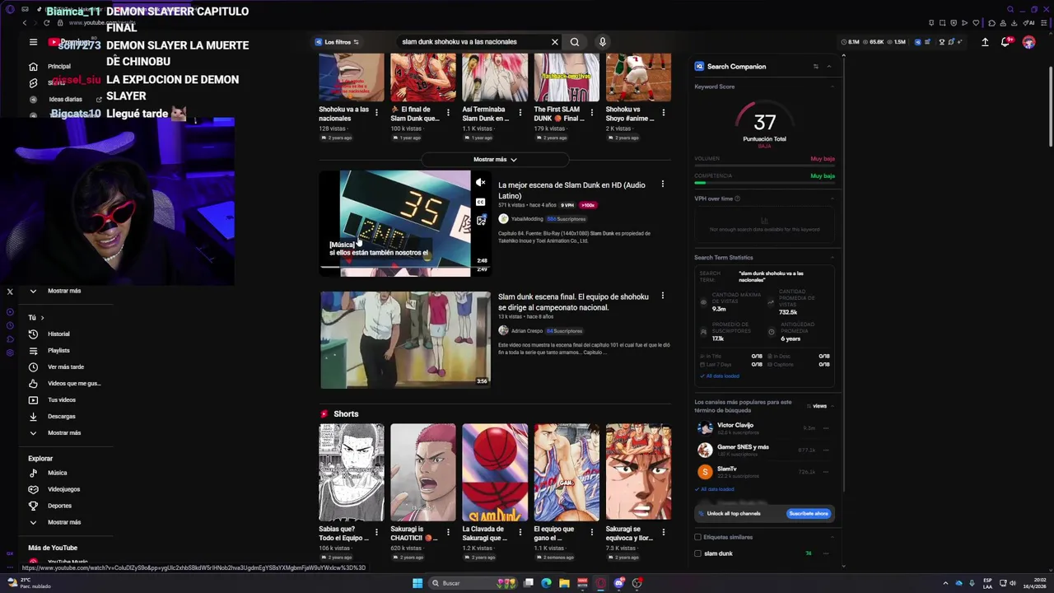The height and width of the screenshot is (593, 1054).
Task: Reload the page in browser
Action: [x=46, y=22]
